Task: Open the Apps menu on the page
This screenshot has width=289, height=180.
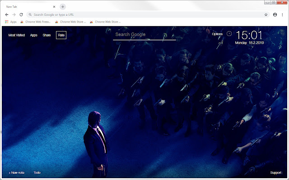Action: pos(34,35)
